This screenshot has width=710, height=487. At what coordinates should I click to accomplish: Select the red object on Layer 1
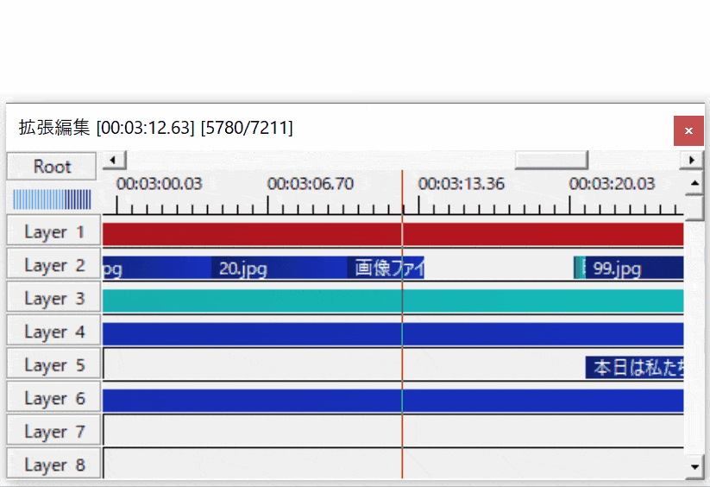coord(259,234)
